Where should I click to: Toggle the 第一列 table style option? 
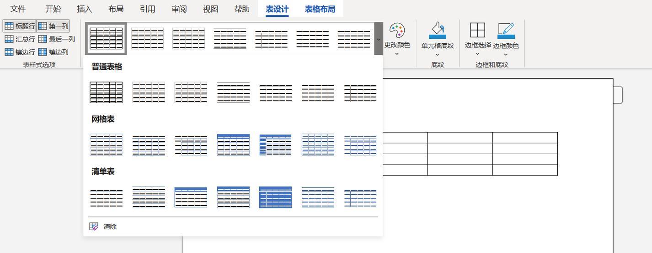pyautogui.click(x=53, y=26)
